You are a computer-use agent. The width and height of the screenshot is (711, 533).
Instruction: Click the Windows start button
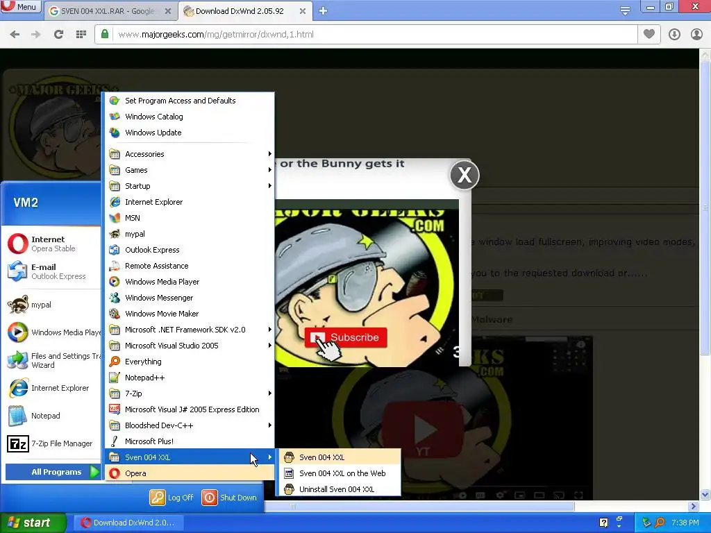[x=33, y=523]
